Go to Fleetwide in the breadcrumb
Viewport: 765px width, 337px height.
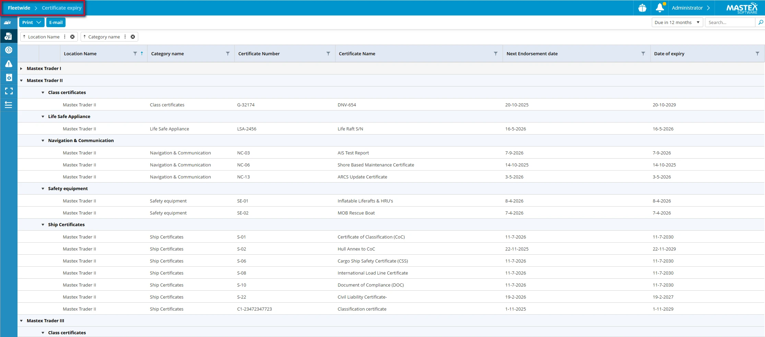point(19,8)
